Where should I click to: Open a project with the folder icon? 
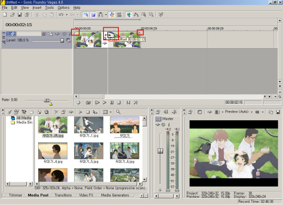point(12,14)
